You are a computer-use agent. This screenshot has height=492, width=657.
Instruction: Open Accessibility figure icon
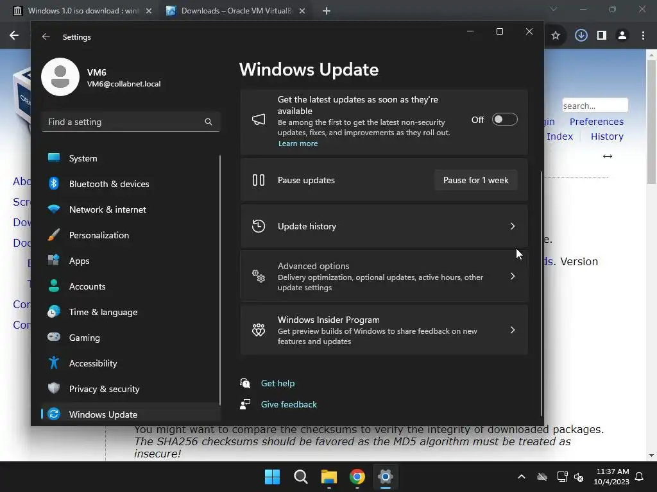pos(54,363)
